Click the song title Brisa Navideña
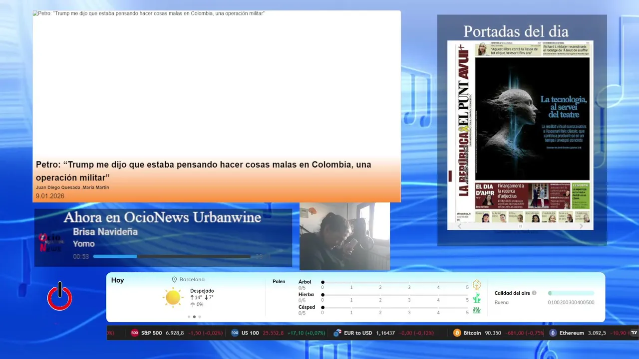This screenshot has height=359, width=639. [x=105, y=232]
